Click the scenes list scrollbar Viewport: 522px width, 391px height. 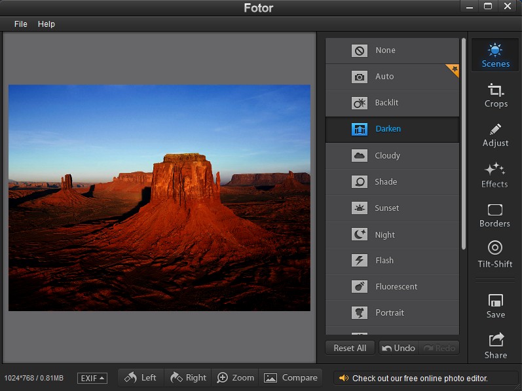[x=464, y=144]
